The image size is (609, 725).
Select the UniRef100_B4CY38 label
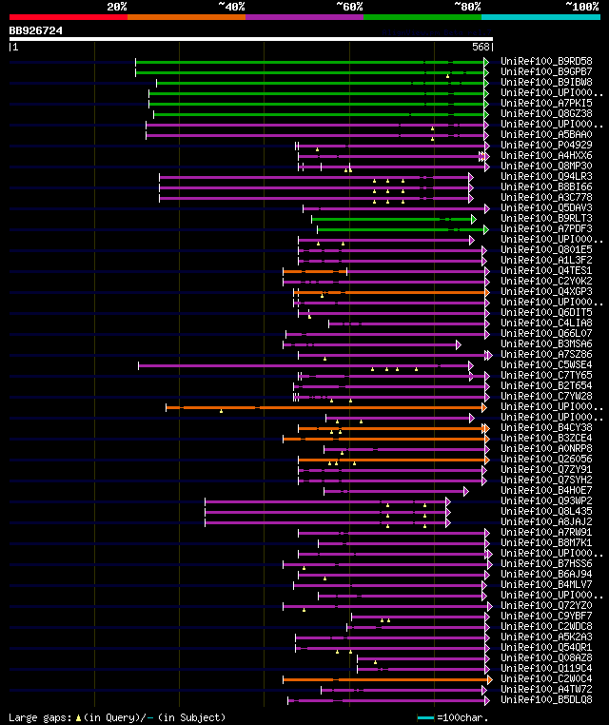(546, 428)
